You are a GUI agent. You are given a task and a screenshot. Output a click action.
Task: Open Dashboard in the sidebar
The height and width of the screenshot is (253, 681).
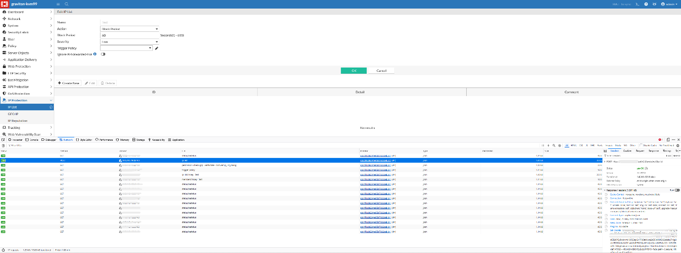point(27,12)
